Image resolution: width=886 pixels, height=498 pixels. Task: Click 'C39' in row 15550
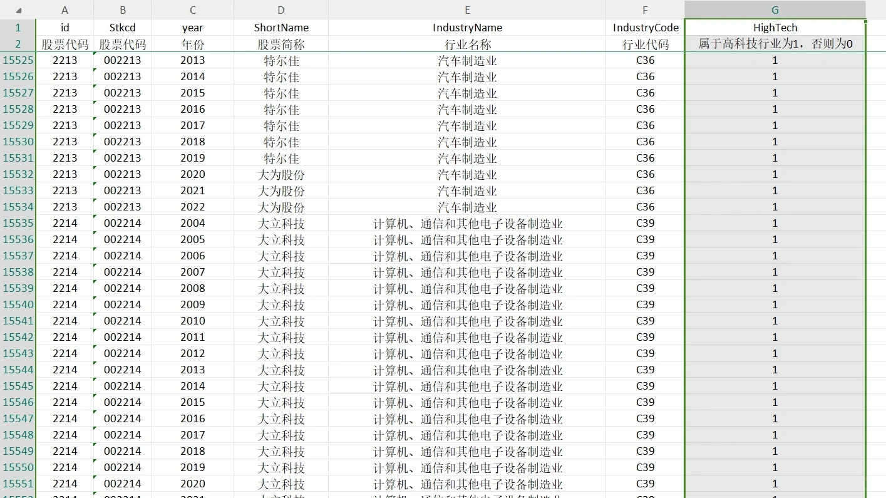[x=645, y=467]
